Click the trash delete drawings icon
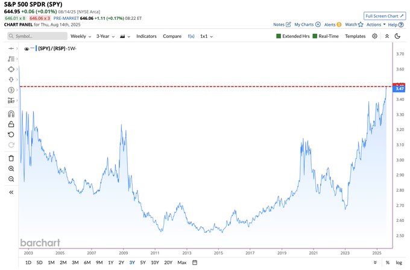Image resolution: width=410 pixels, height=270 pixels. [x=11, y=158]
